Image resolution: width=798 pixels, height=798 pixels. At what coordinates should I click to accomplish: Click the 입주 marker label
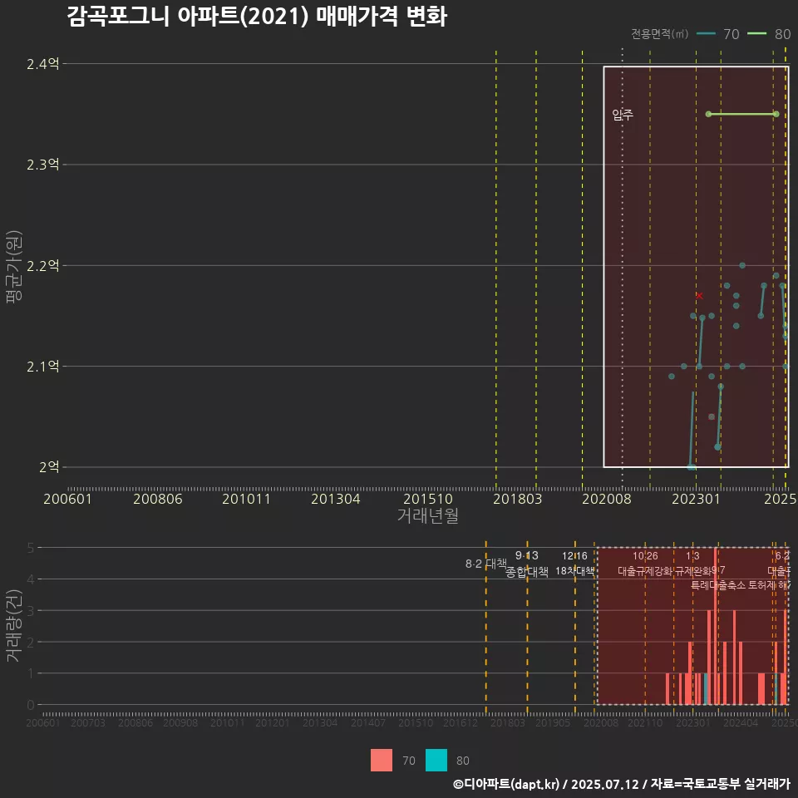(623, 115)
